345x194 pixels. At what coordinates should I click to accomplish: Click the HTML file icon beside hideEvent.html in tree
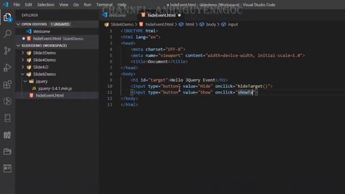click(31, 95)
